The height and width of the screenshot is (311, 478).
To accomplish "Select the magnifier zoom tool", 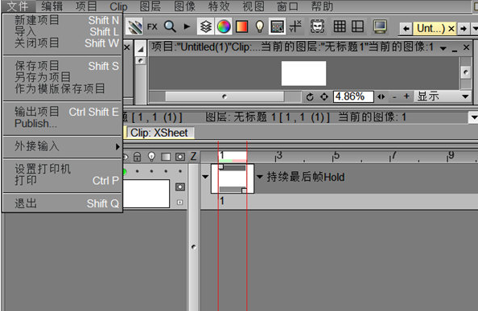I will pyautogui.click(x=170, y=27).
